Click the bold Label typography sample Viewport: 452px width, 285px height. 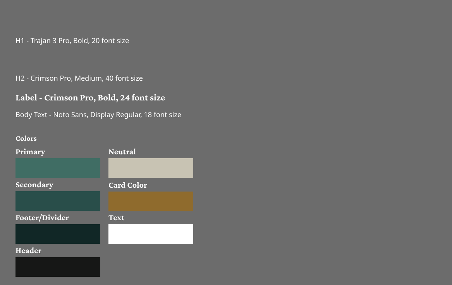90,97
